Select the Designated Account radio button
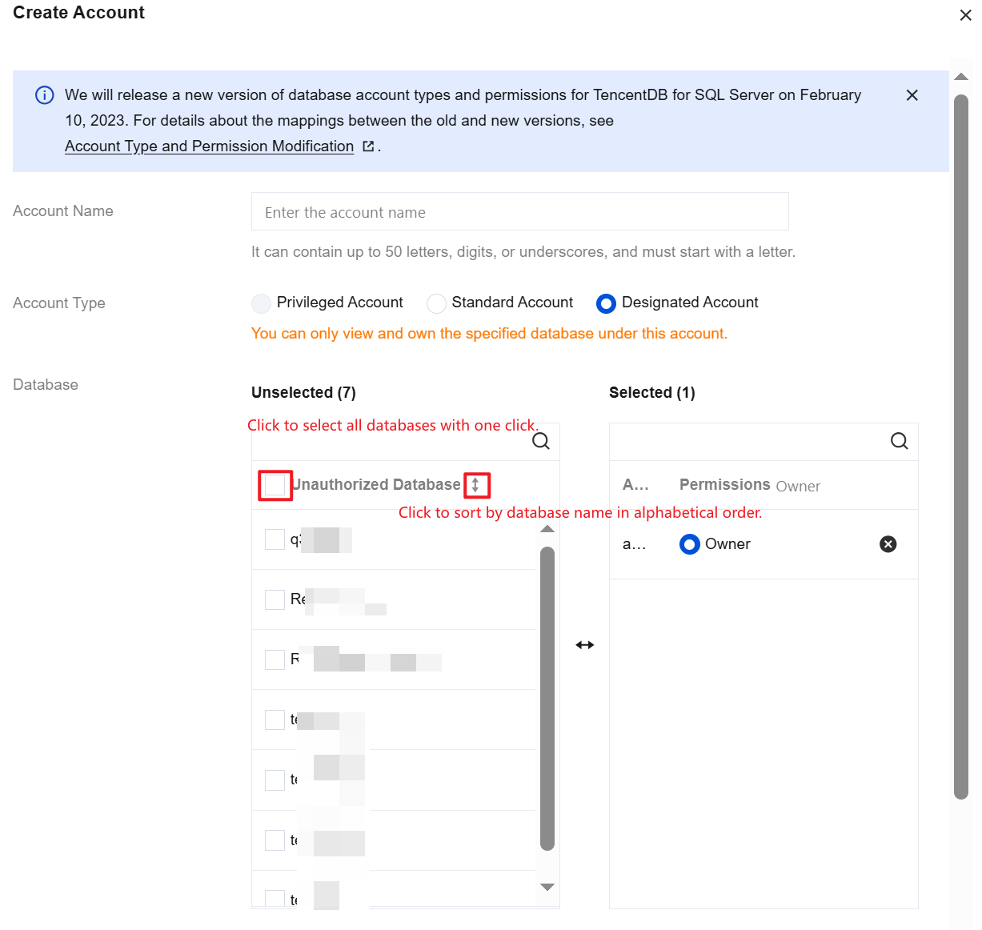The image size is (982, 930). pos(606,303)
